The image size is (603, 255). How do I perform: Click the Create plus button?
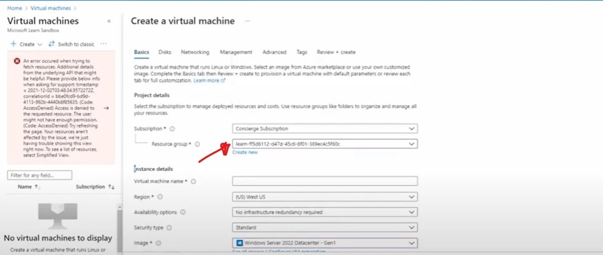click(x=26, y=44)
